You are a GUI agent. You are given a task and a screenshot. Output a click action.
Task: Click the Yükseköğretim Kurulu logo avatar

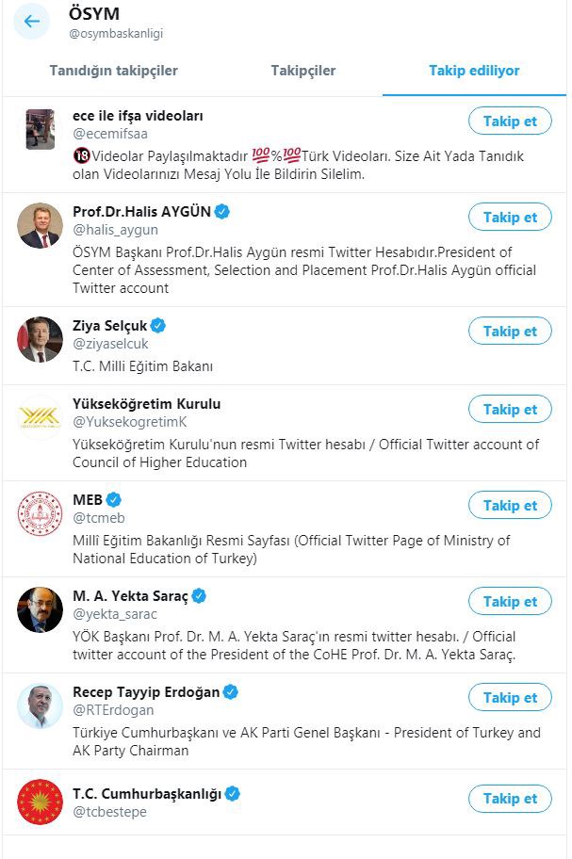tap(40, 417)
